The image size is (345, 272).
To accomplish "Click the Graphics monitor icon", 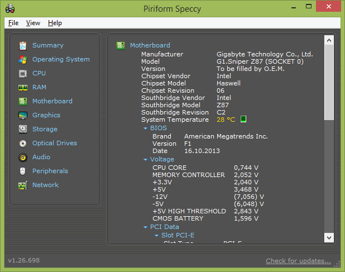I will click(x=23, y=115).
